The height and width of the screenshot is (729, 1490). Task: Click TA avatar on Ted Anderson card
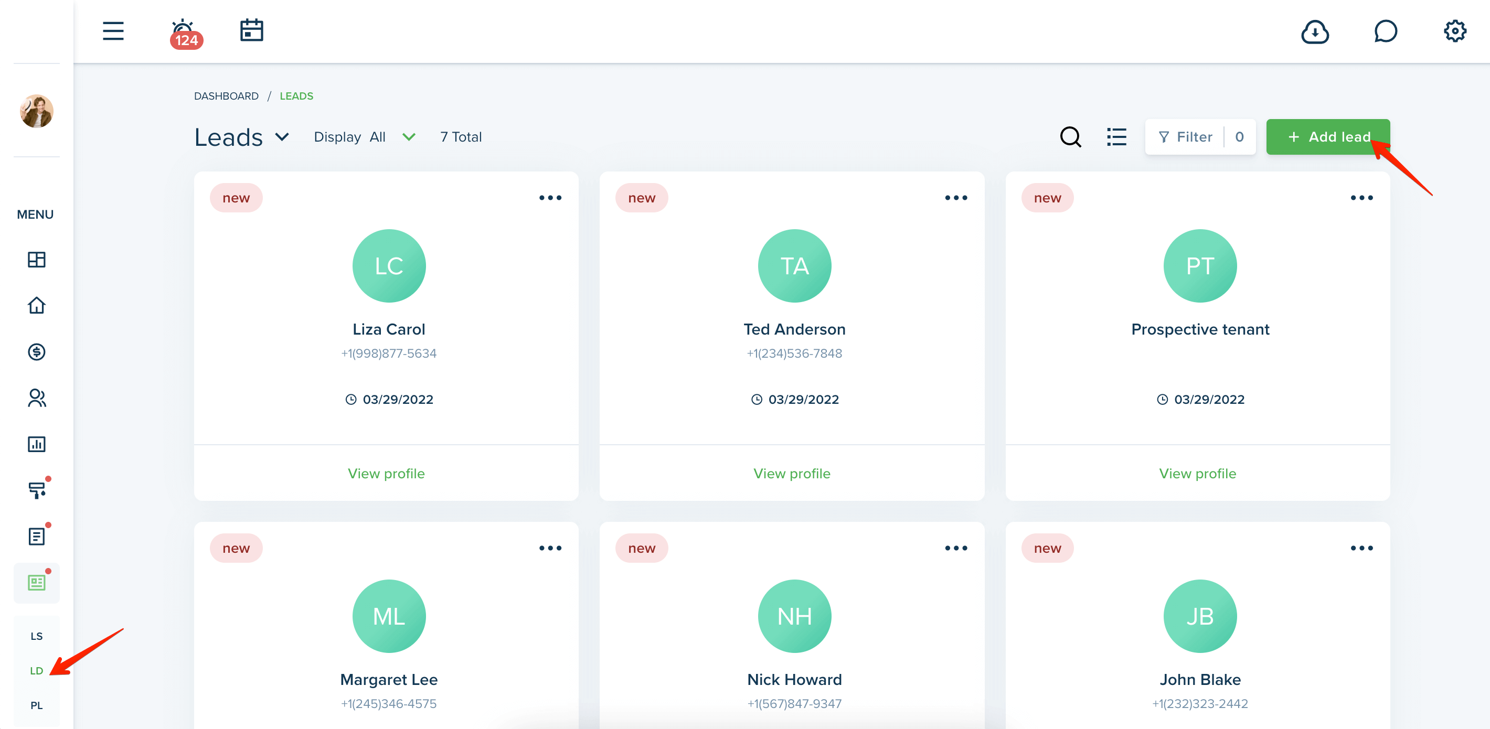794,266
